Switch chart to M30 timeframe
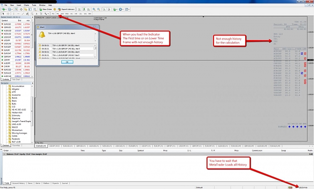 (x=67, y=14)
